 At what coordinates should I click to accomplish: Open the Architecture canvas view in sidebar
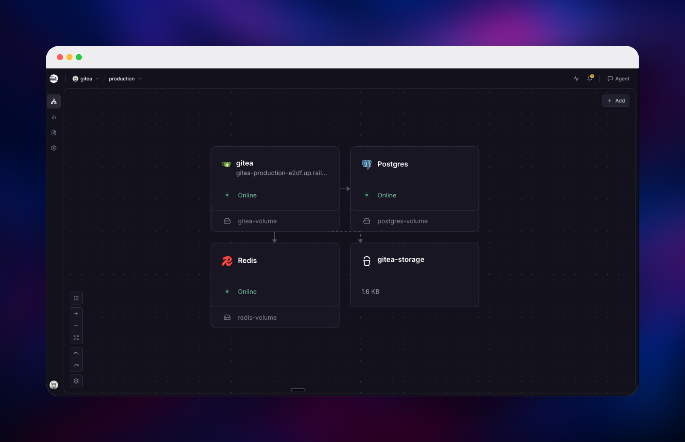click(x=54, y=101)
